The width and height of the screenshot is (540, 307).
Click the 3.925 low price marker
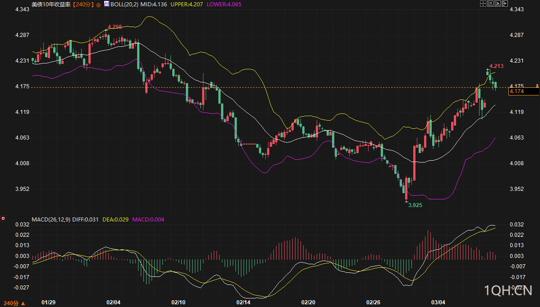point(415,205)
